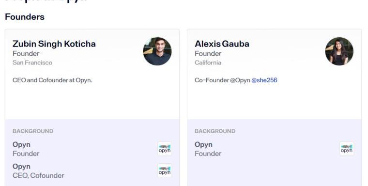Click the California location text
Screen dimensions: 368x186
(208, 62)
